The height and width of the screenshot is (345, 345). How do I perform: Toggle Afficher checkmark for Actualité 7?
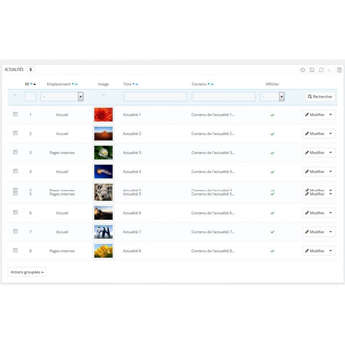point(273,232)
